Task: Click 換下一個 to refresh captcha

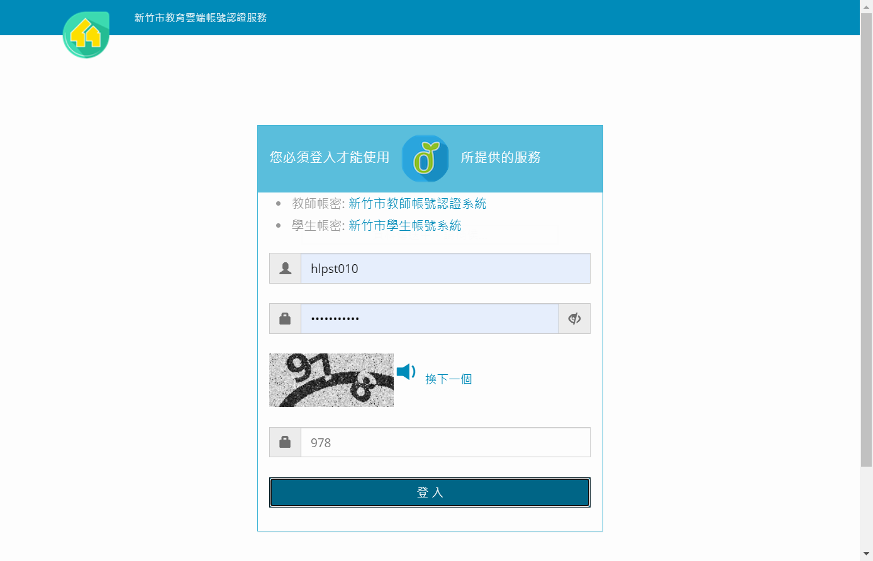Action: click(448, 379)
